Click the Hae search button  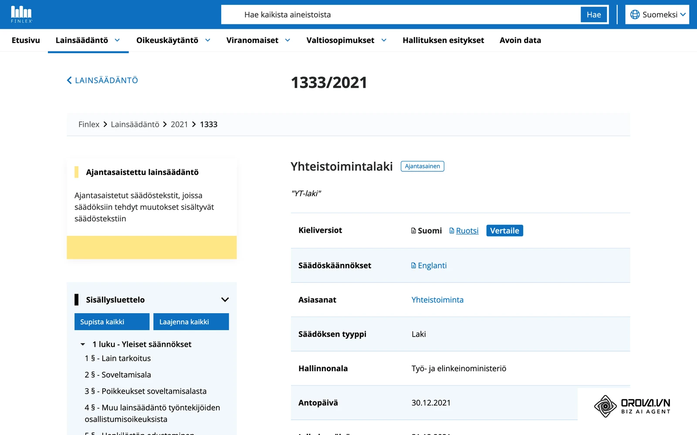594,15
